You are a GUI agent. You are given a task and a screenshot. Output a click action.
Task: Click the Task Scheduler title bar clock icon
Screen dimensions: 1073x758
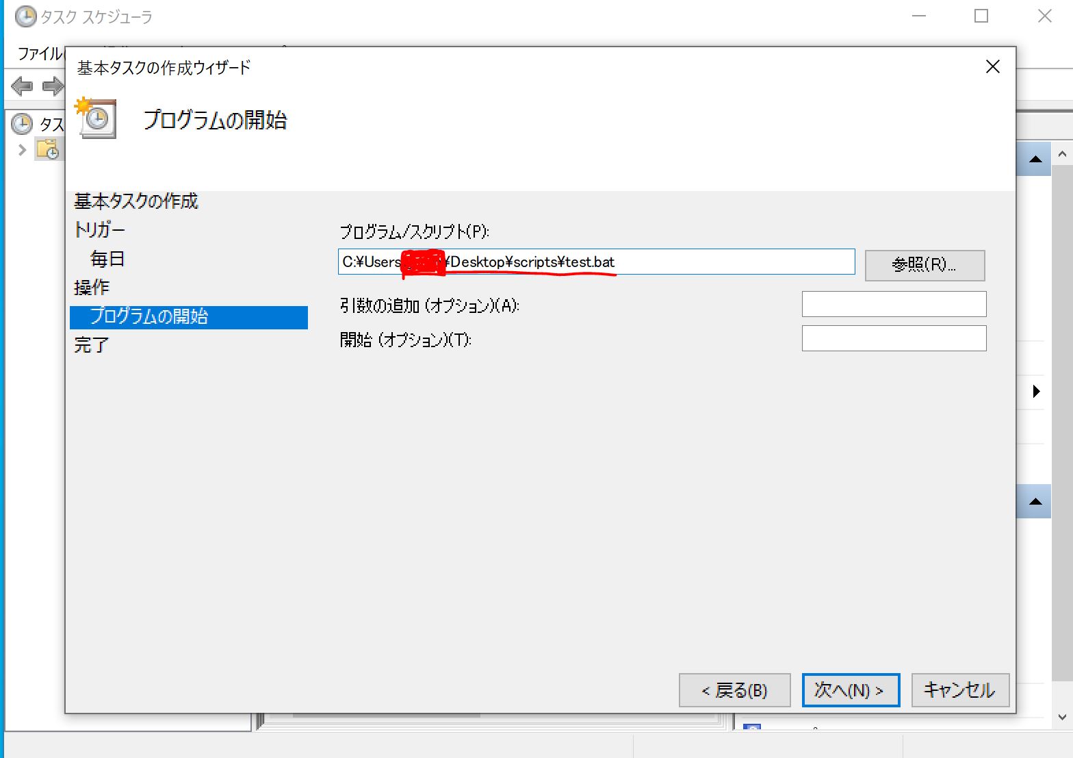pos(25,16)
